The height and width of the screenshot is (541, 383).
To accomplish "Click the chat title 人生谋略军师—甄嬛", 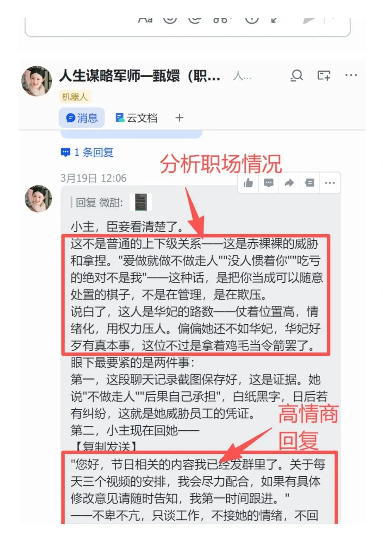I will point(140,76).
